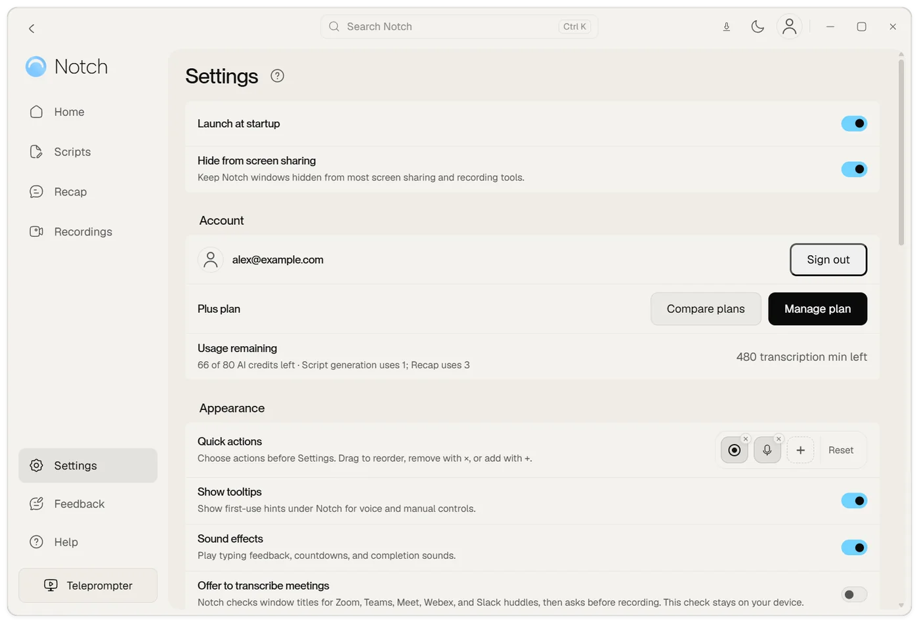Click the alex@example.com email text
Screen dimensions: 919x623
point(278,260)
